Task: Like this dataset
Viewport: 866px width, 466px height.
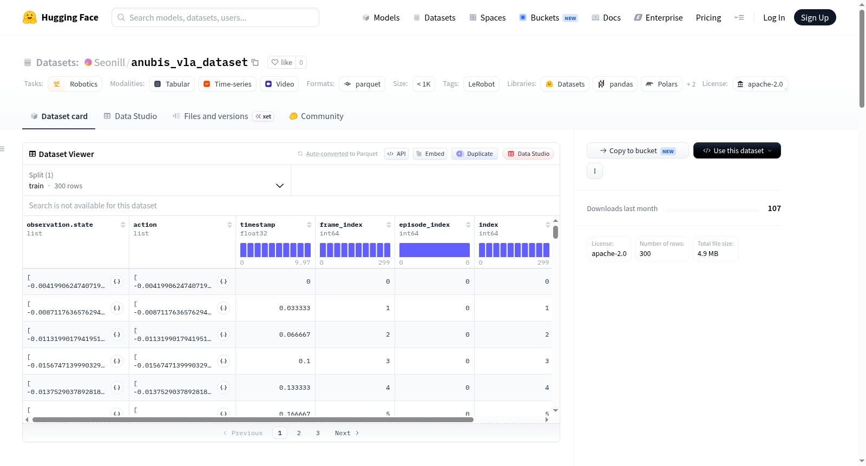Action: coord(282,62)
